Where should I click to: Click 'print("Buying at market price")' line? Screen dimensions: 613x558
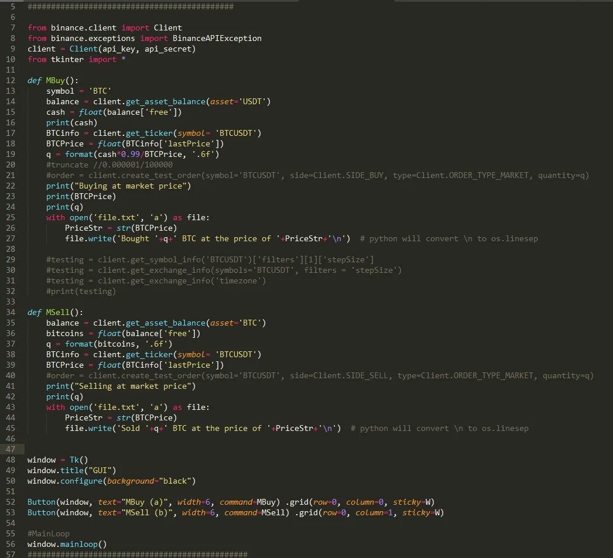(x=118, y=186)
